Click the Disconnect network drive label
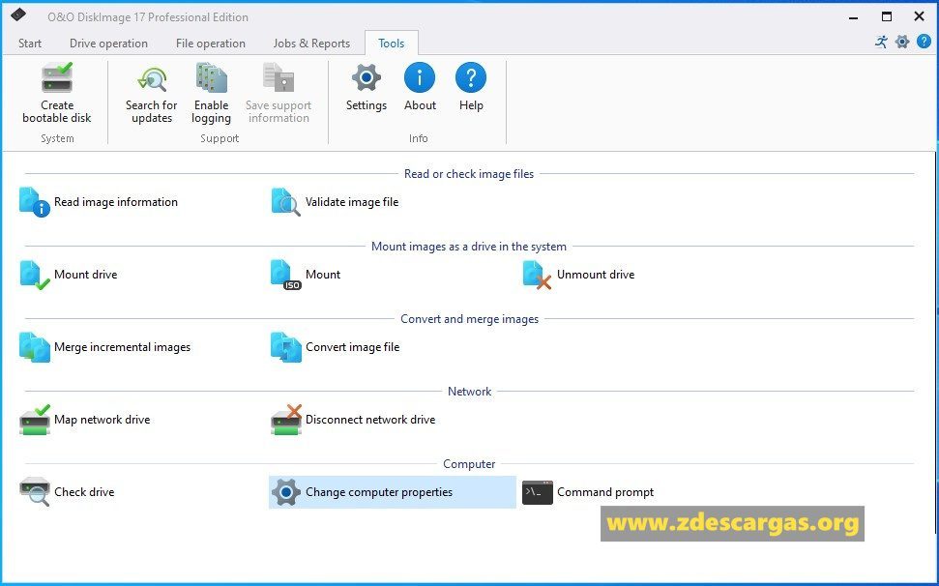Image resolution: width=939 pixels, height=586 pixels. [370, 420]
